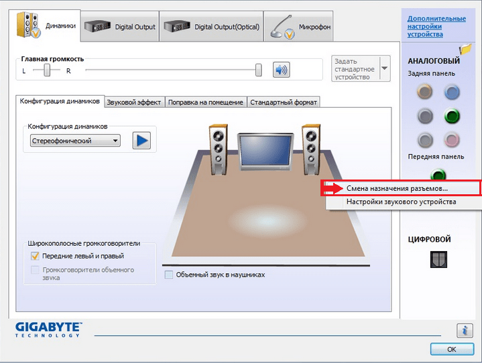
Task: Click the disabled Громкоговорители объемного звука checkbox
Action: pos(35,270)
